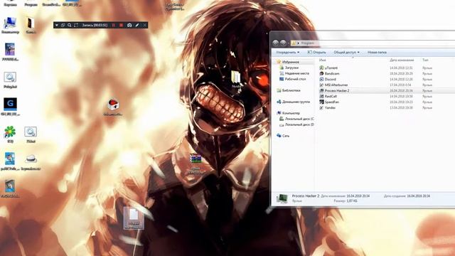This screenshot has height=256, width=455.
Task: Click the recording timer label Запись
Action: (95, 26)
